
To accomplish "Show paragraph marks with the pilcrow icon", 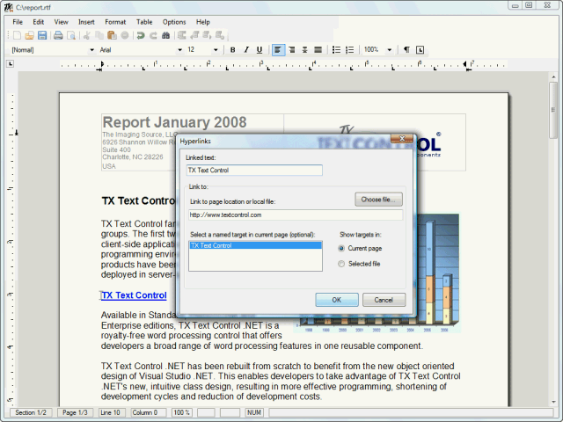I will click(x=406, y=50).
